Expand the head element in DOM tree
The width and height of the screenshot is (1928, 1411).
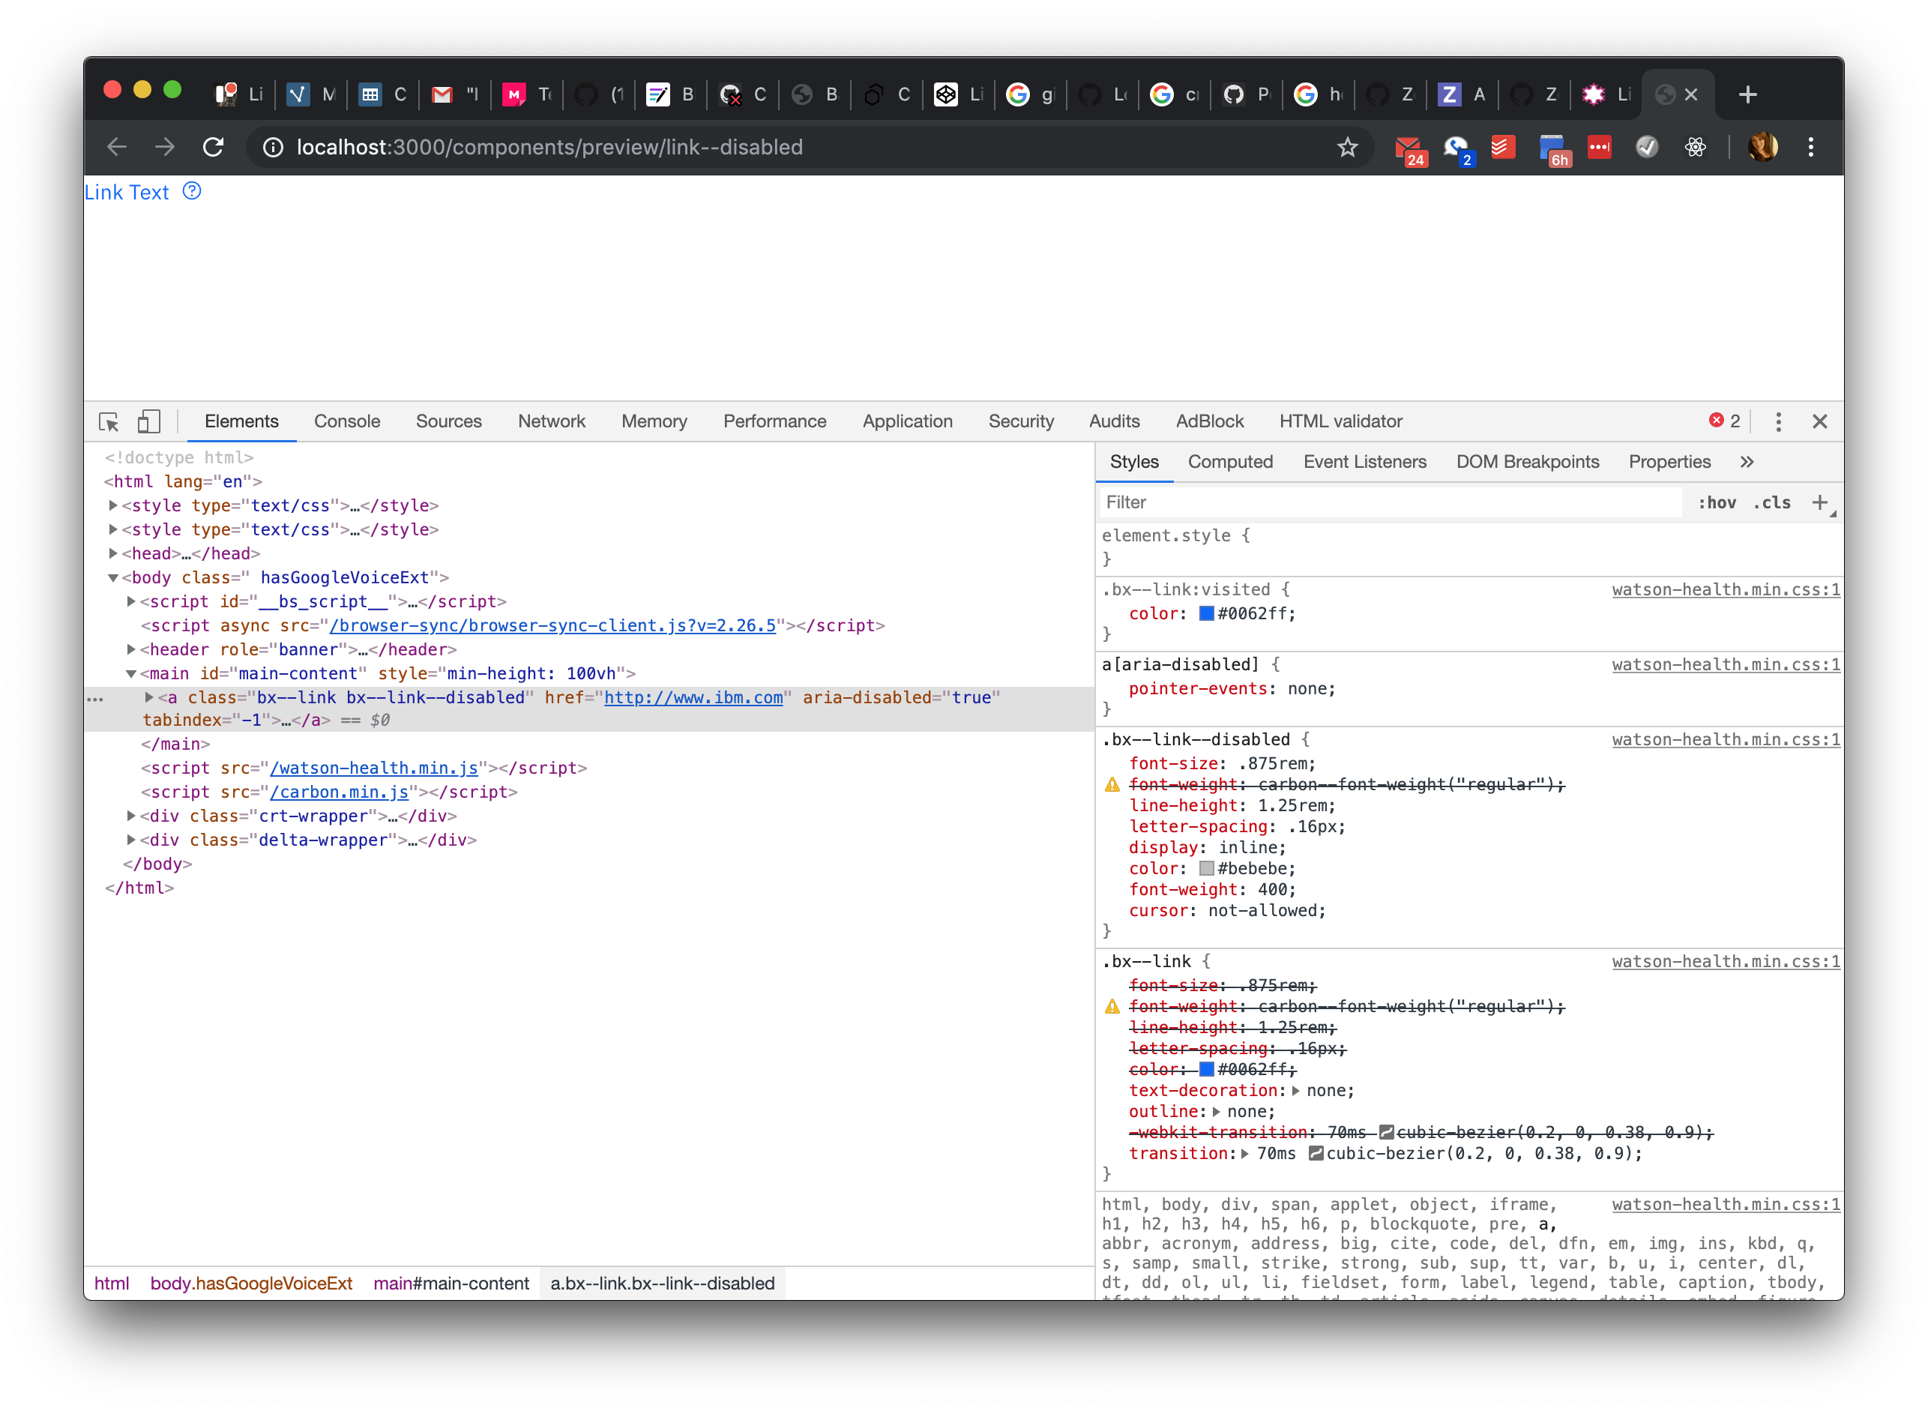pos(115,553)
